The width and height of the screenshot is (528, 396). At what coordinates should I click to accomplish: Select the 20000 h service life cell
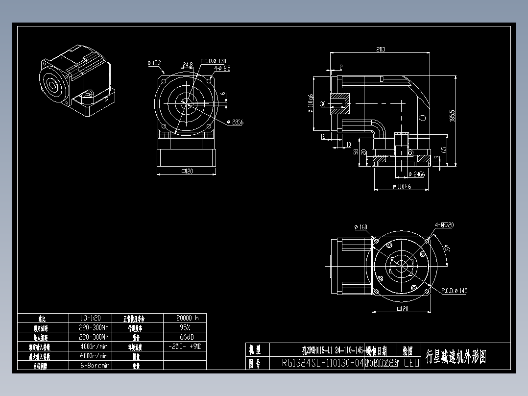pos(189,318)
